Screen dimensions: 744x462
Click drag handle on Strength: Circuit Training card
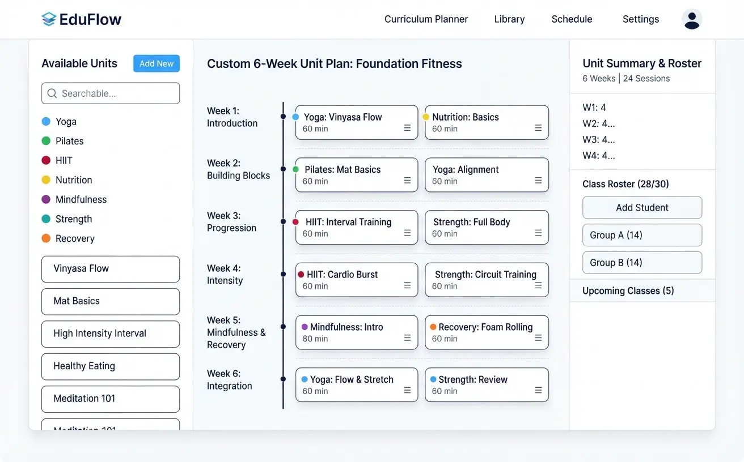(538, 286)
